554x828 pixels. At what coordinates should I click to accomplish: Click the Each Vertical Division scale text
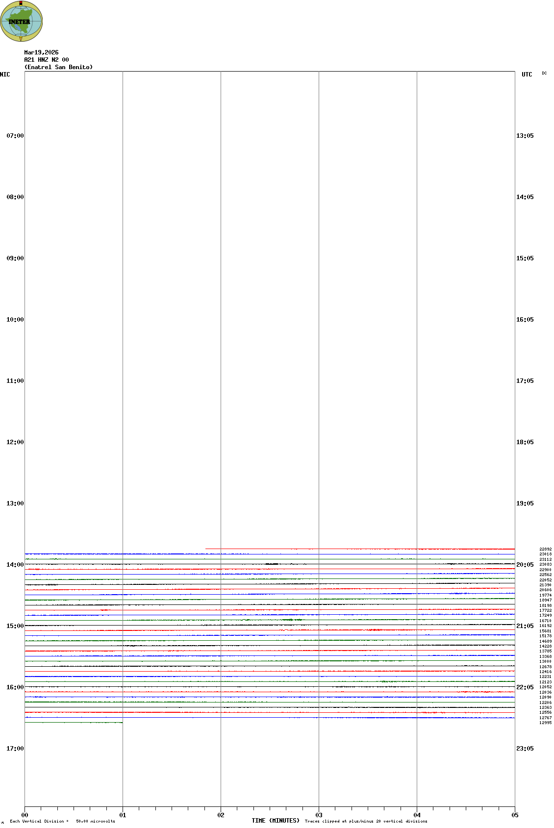(x=62, y=821)
